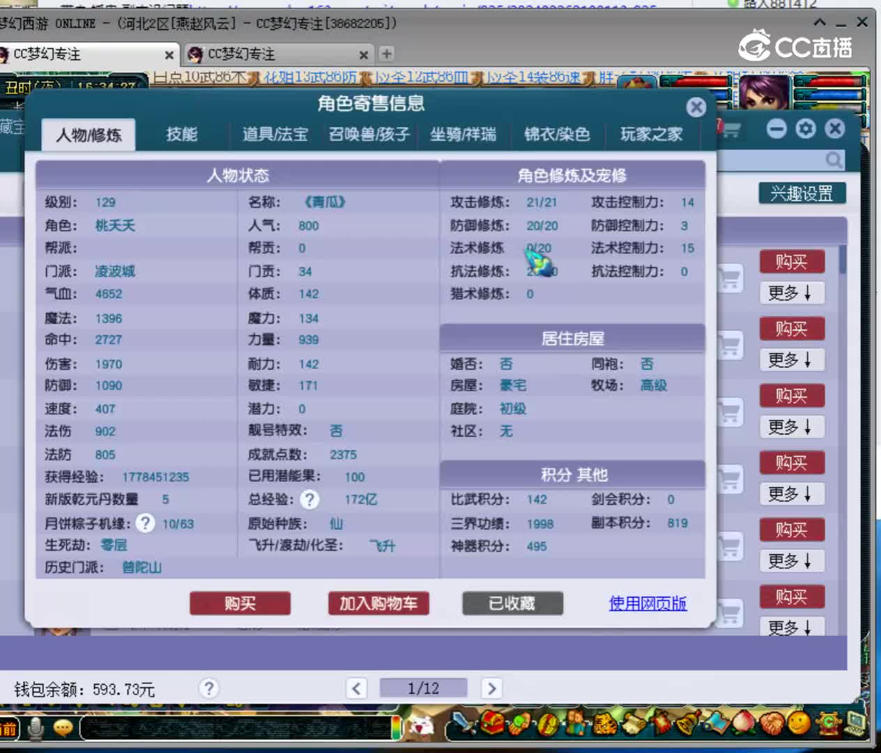Add new tab with plus icon
The image size is (881, 753).
(x=387, y=54)
